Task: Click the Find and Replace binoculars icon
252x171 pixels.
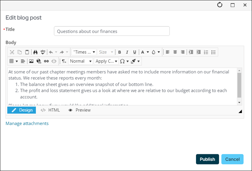Action: [35, 52]
